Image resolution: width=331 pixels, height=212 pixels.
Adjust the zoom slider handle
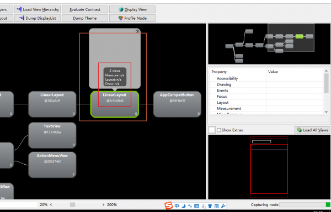pyautogui.click(x=72, y=205)
